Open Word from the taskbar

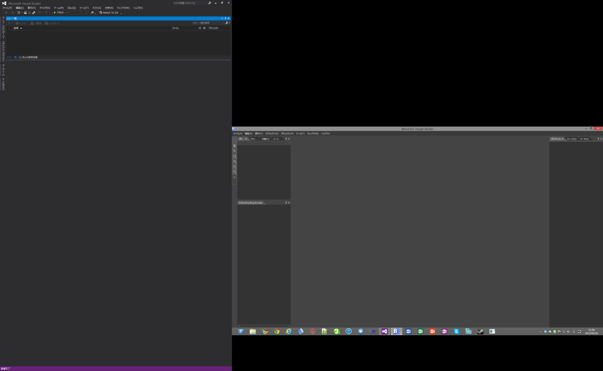pos(408,331)
